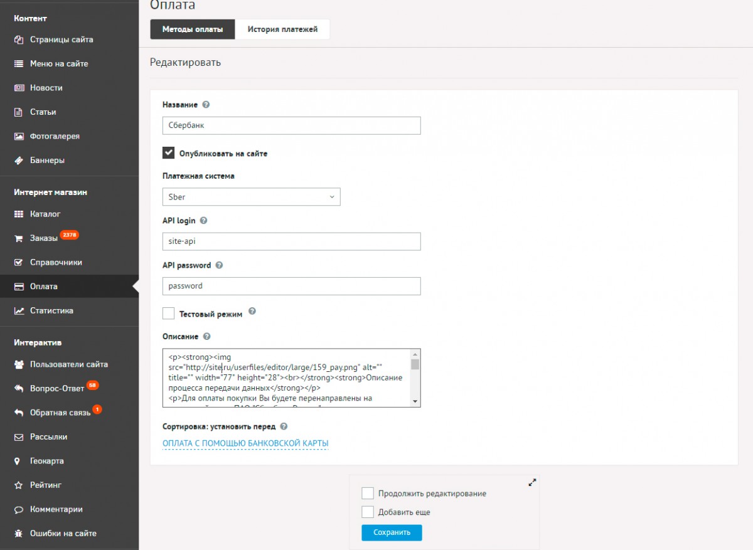
Task: Select the Методы оплаты tab
Action: click(x=193, y=29)
